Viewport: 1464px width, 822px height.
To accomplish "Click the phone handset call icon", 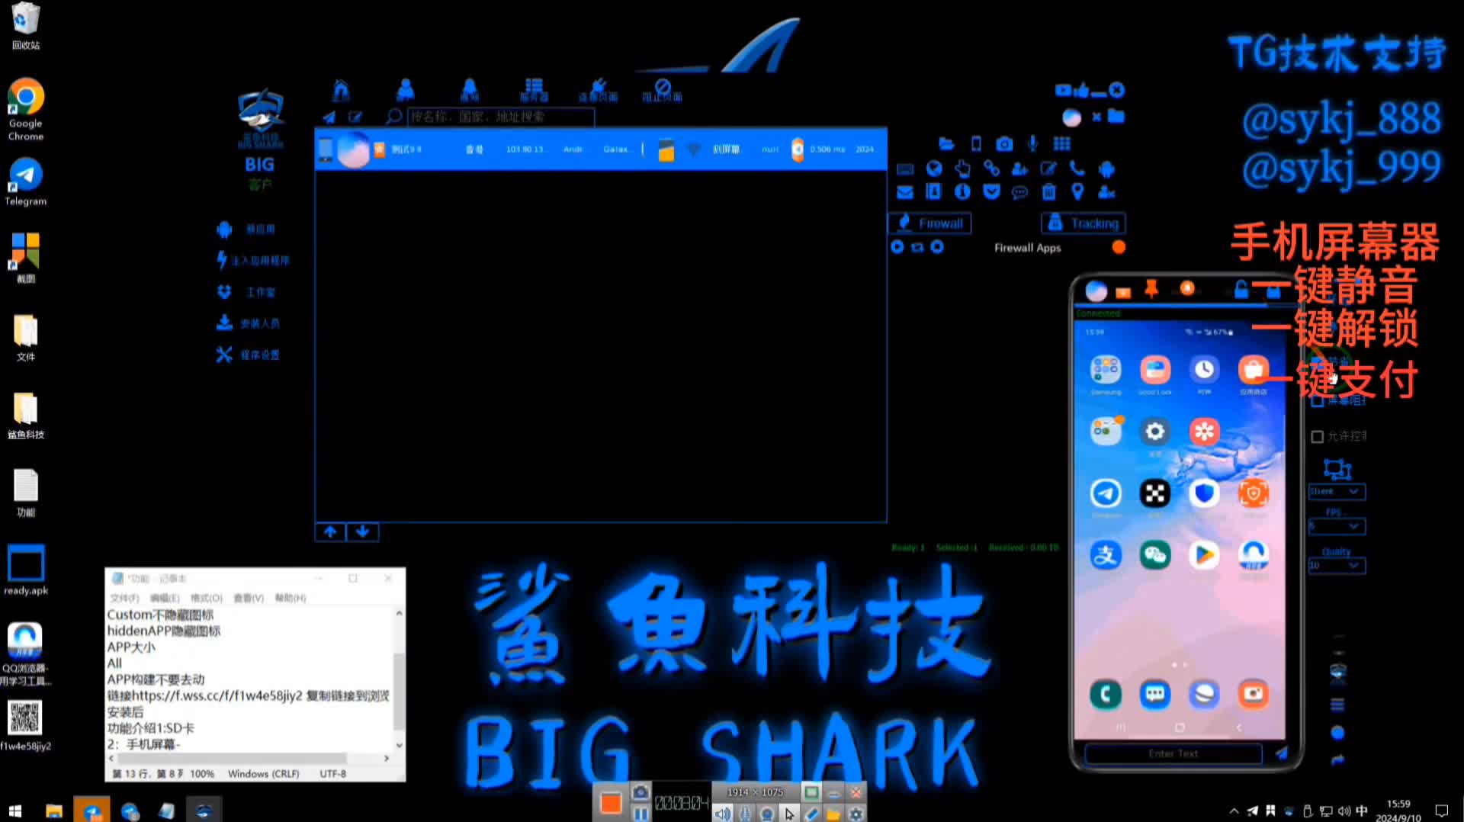I will (x=1077, y=169).
